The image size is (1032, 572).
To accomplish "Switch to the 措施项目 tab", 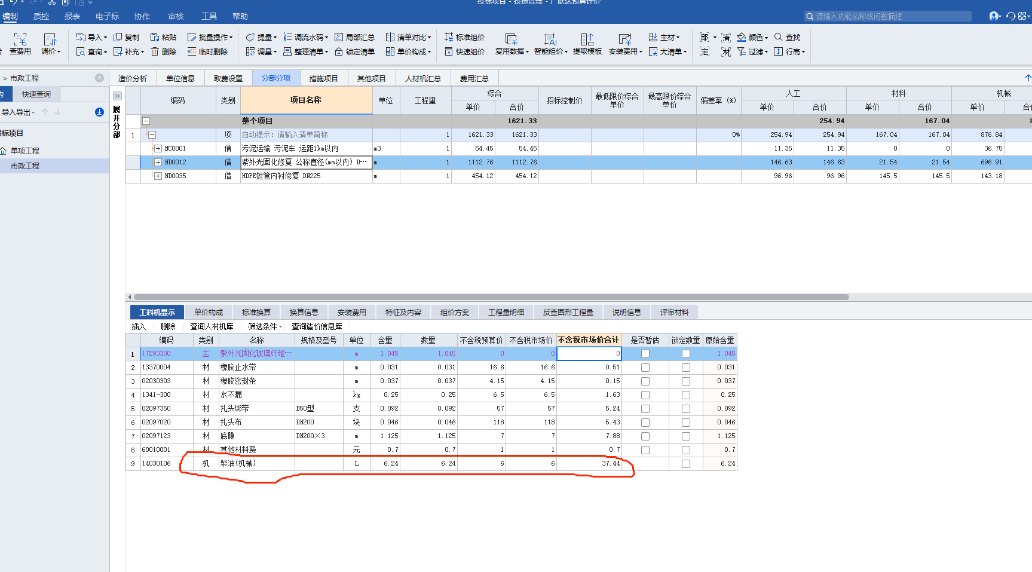I will (x=323, y=78).
